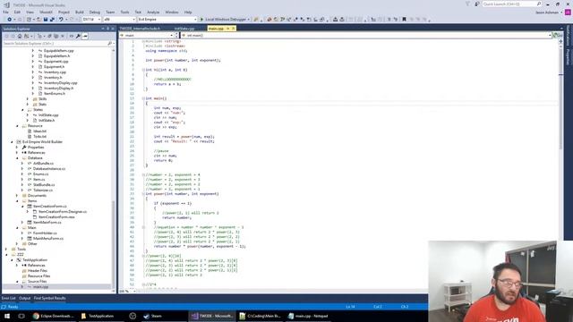Viewport: 573px width, 322px height.
Task: Collapse the int power function definition block
Action: click(143, 194)
